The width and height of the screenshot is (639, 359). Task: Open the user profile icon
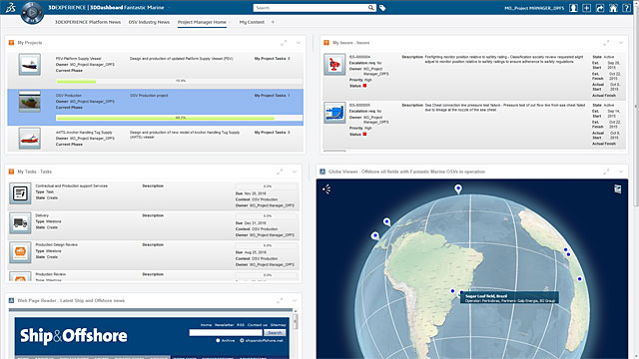tap(573, 8)
